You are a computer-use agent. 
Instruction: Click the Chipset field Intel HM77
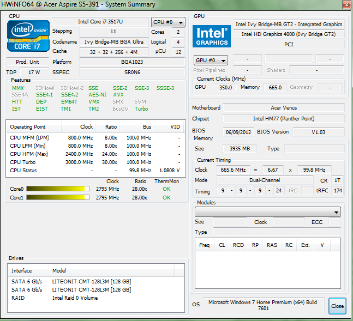[284, 119]
